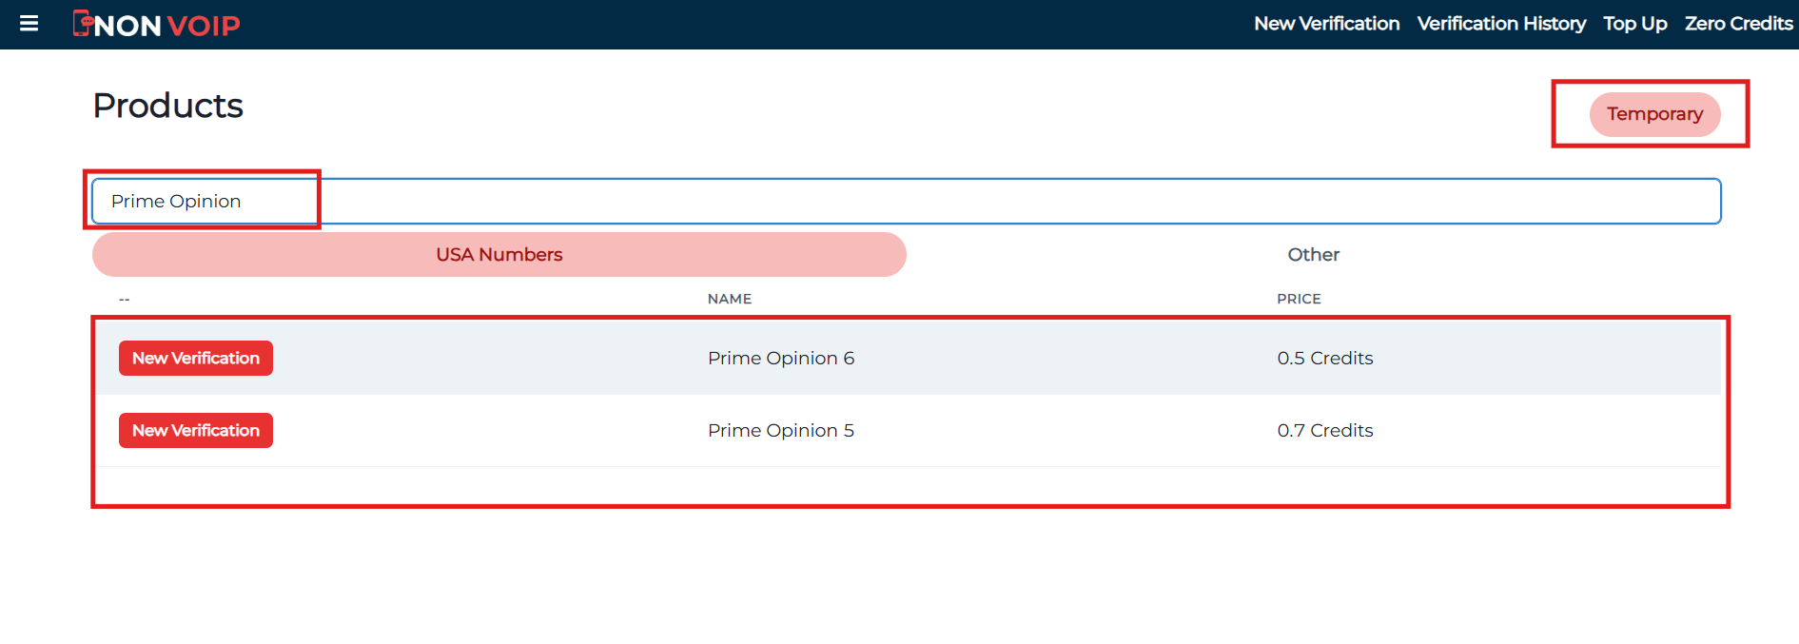The image size is (1799, 644).
Task: Check remaining balance via Zero Credits
Action: pyautogui.click(x=1738, y=24)
